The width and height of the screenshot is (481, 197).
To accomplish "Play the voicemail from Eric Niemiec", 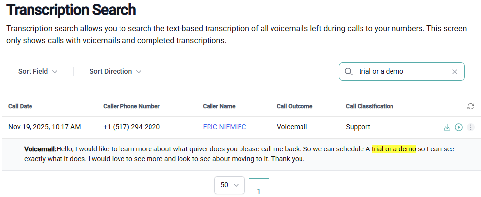I will (x=459, y=127).
